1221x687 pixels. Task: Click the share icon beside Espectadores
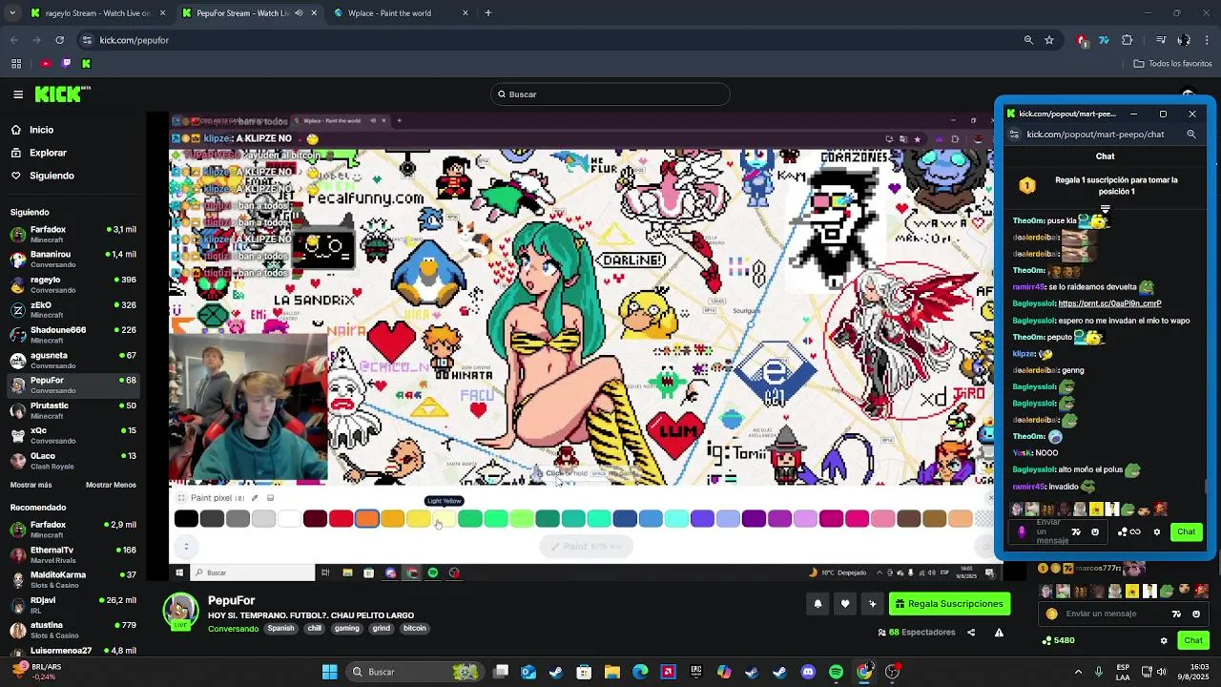tap(971, 632)
